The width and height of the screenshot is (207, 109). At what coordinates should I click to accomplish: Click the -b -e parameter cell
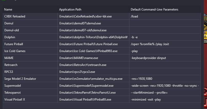coord(165,37)
